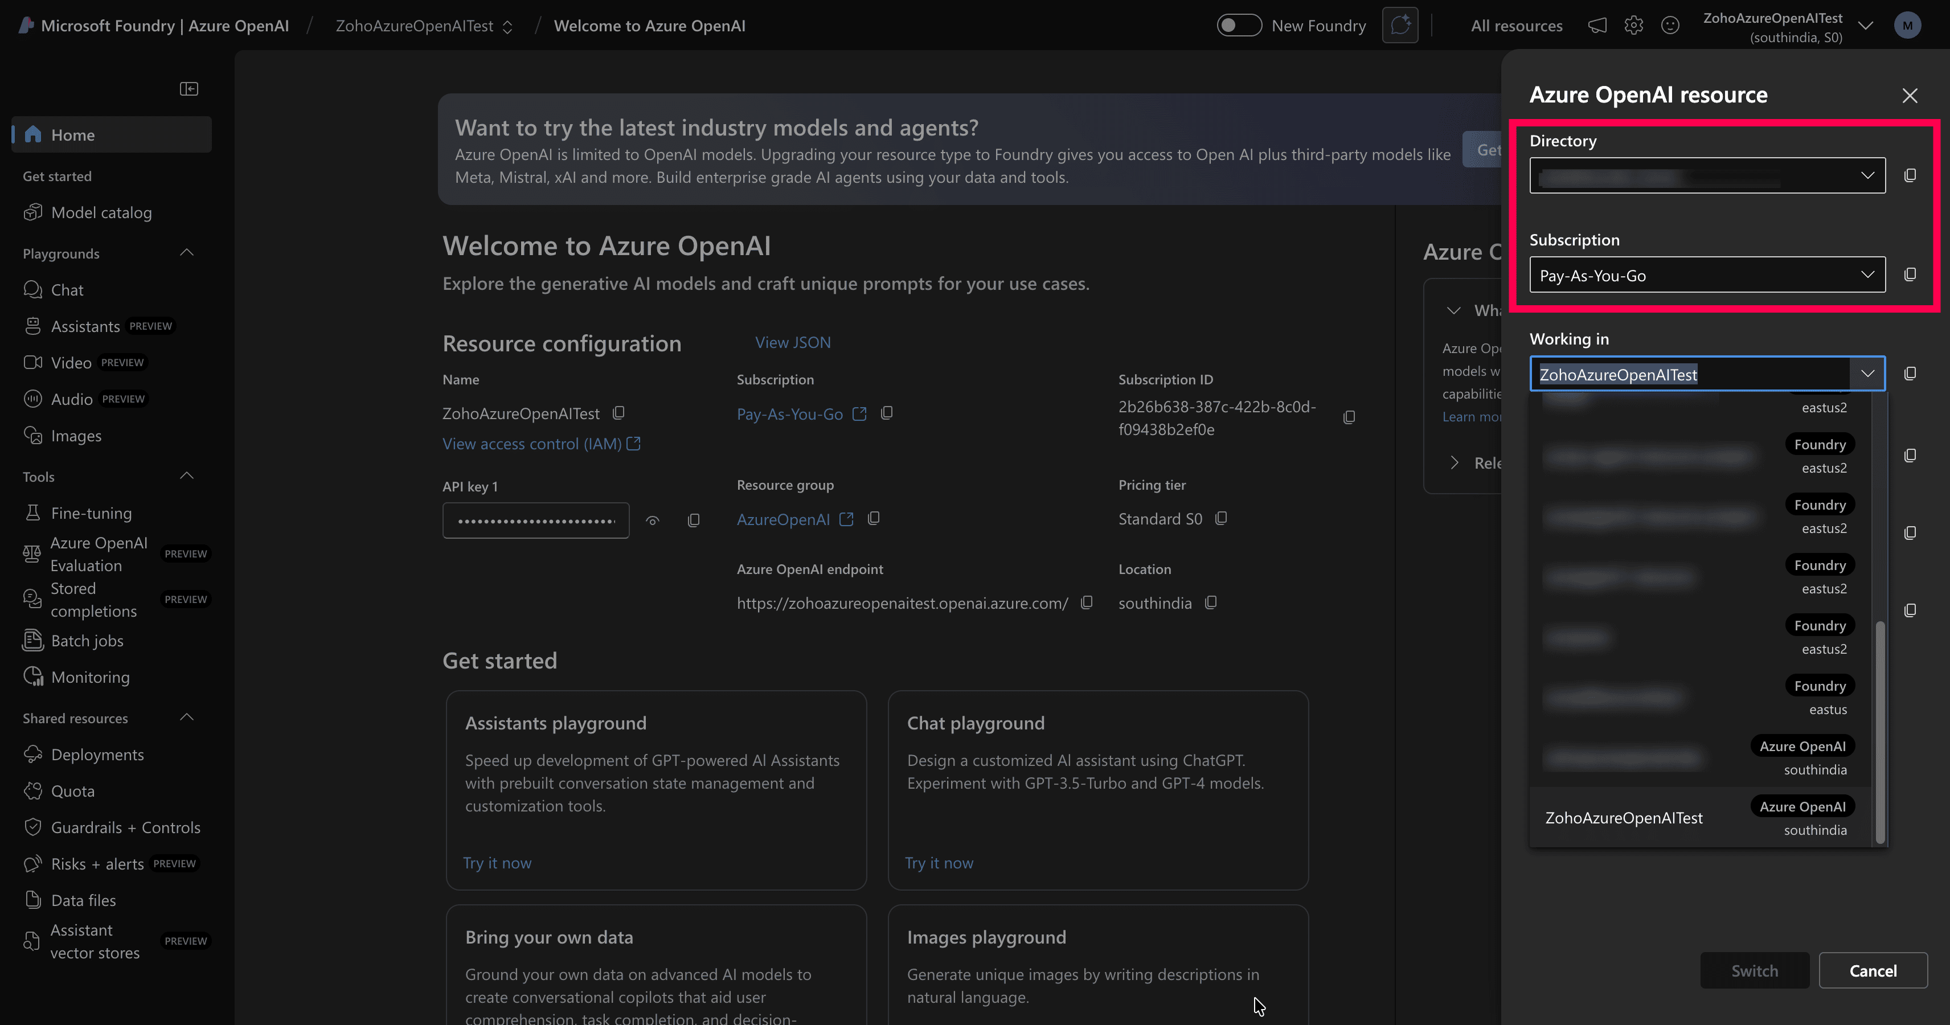Copy the Subscription value in the panel

[x=1910, y=275]
